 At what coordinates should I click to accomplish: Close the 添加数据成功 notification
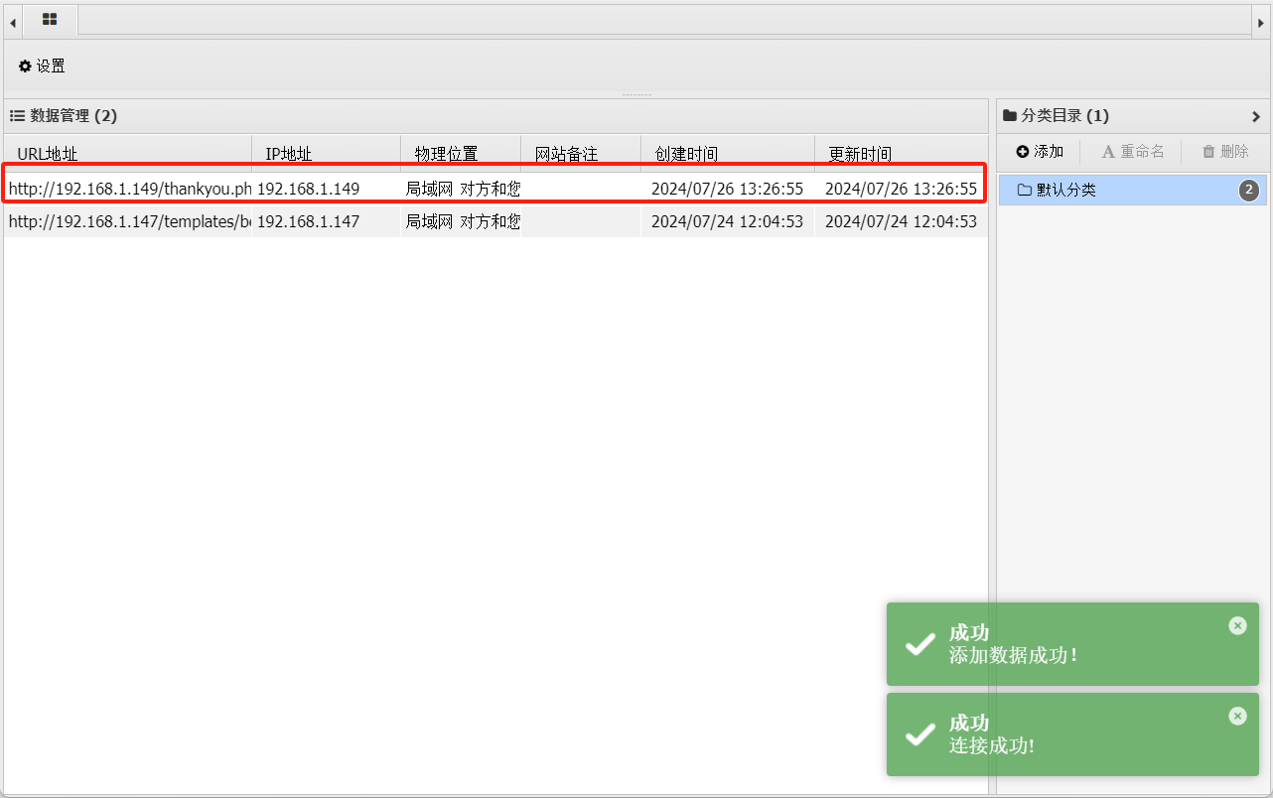pos(1237,625)
